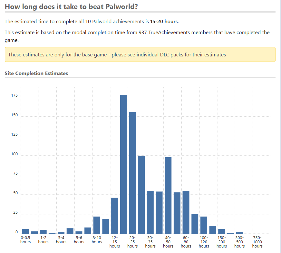Viewport: 281px width, 253px height.
Task: Click the 100-120 hours bar
Action: 204,225
